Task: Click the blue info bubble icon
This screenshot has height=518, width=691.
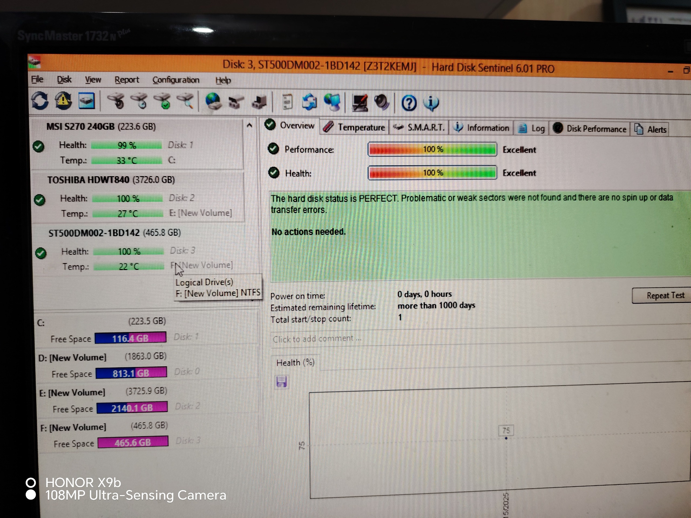Action: coord(431,103)
